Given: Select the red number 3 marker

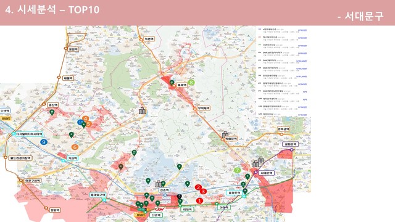Looking at the screenshot, I should coord(203,191).
